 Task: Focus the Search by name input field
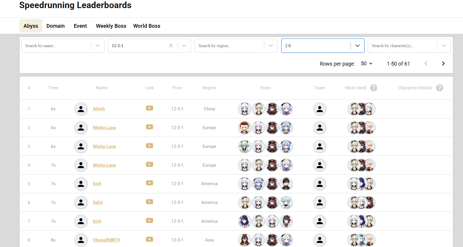coord(56,46)
